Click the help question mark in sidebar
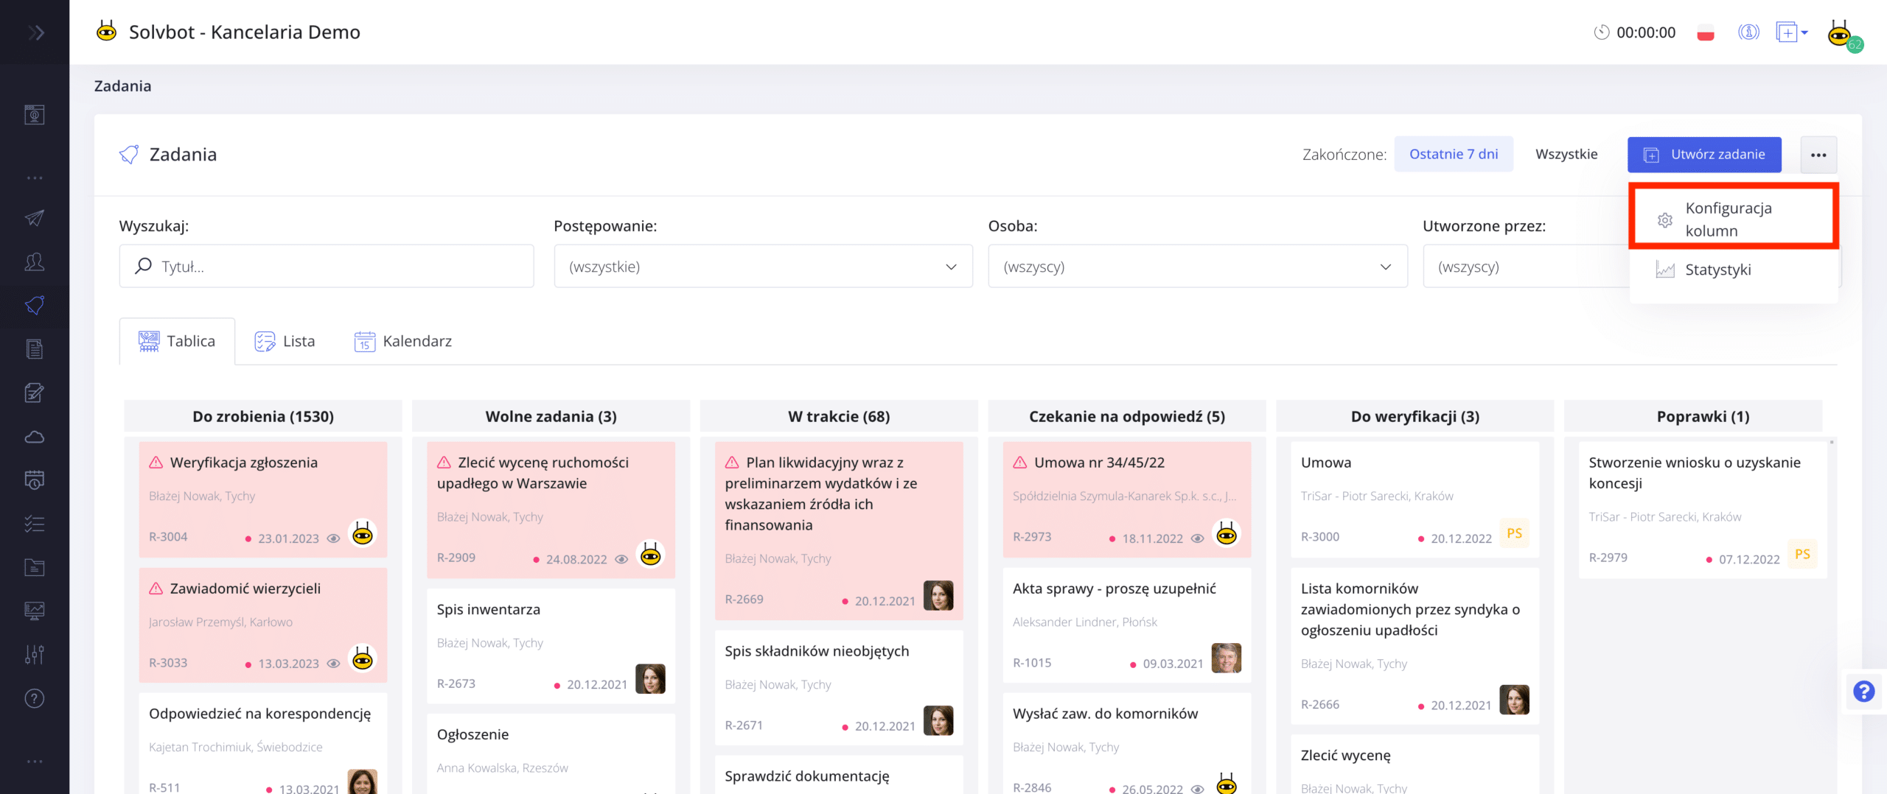1887x794 pixels. point(35,698)
